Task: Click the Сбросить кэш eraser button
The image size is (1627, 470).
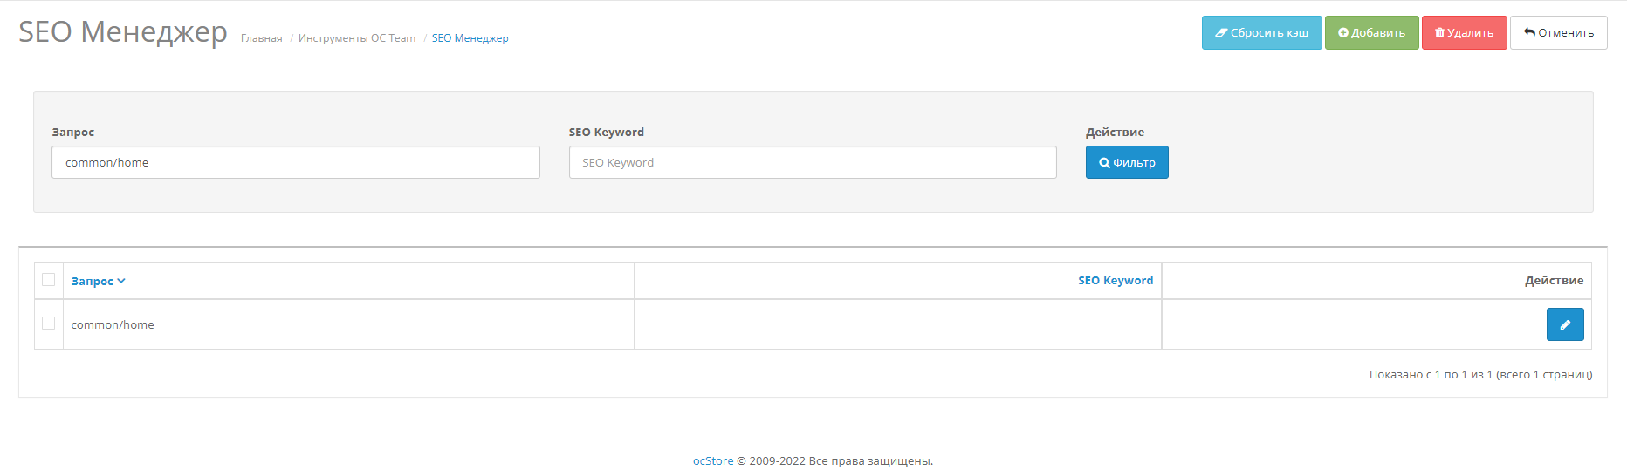Action: 1261,33
